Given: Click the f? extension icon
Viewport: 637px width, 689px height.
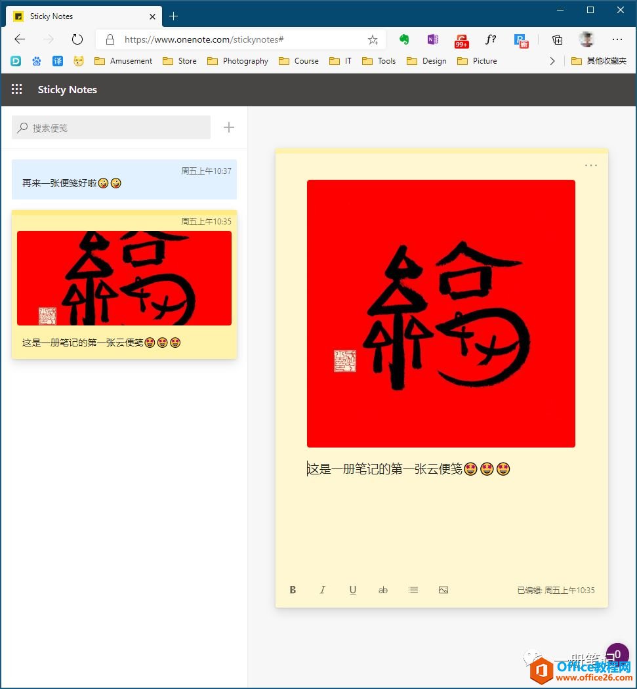Looking at the screenshot, I should click(491, 39).
